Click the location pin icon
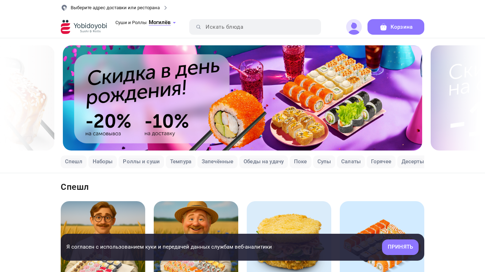The width and height of the screenshot is (485, 272). coord(64,8)
